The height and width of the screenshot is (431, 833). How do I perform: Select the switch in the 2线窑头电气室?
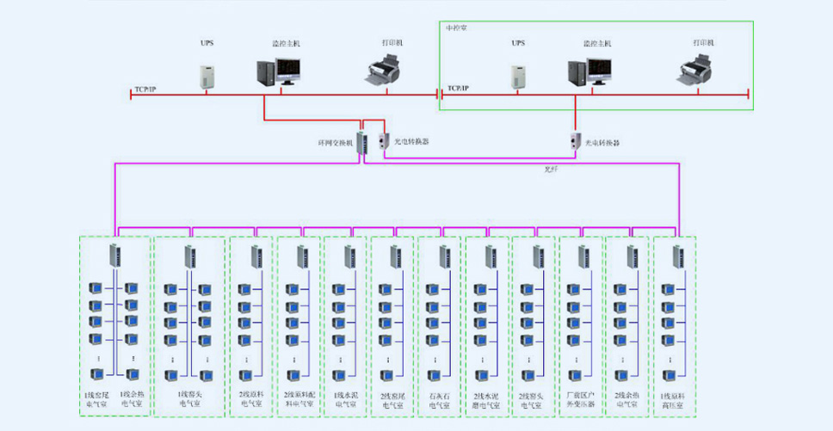(539, 256)
